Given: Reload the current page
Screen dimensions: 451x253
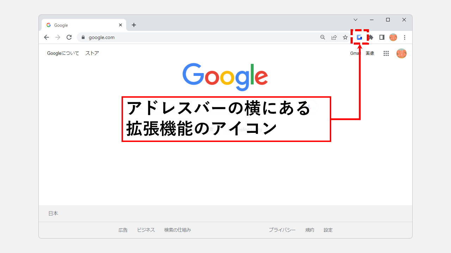Looking at the screenshot, I should pyautogui.click(x=69, y=37).
